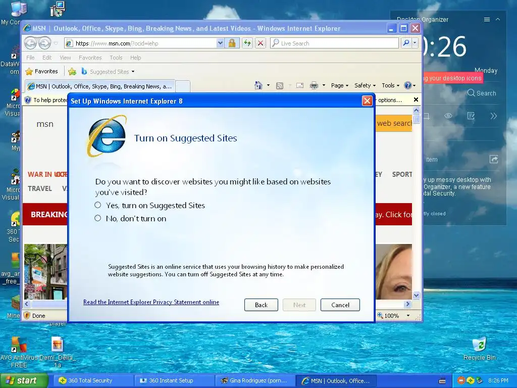Click the page scroll down arrow
517x388 pixels.
(416, 295)
